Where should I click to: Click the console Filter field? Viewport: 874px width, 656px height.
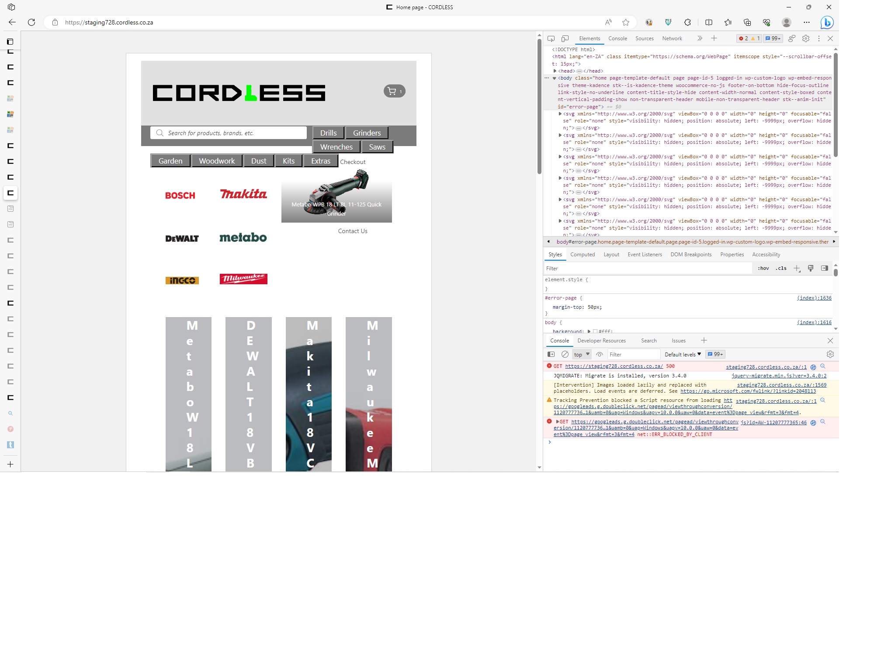pos(634,354)
